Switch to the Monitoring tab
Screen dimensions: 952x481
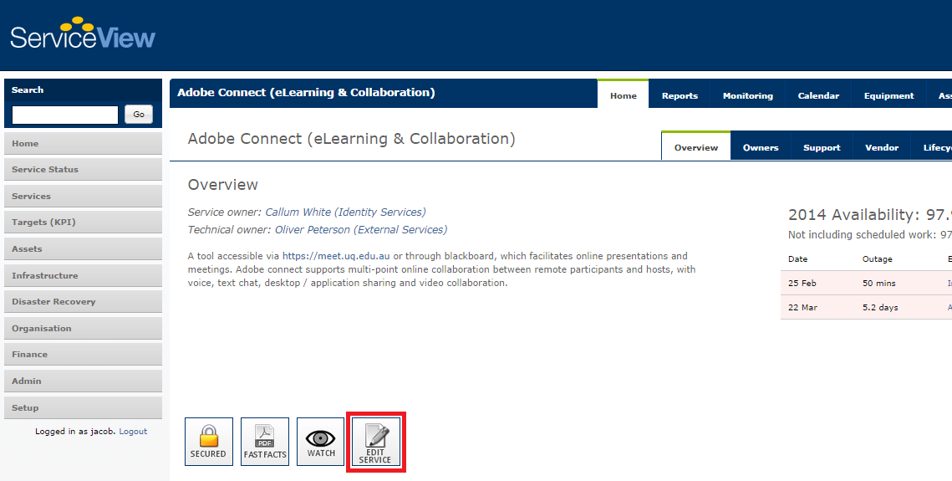[x=747, y=95]
